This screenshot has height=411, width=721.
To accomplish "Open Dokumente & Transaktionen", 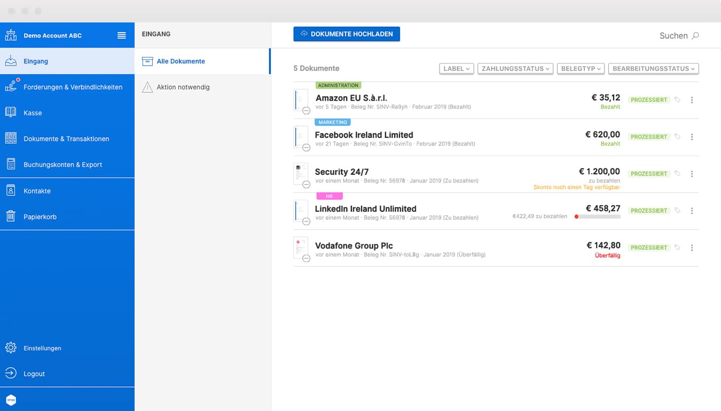I will [x=67, y=139].
